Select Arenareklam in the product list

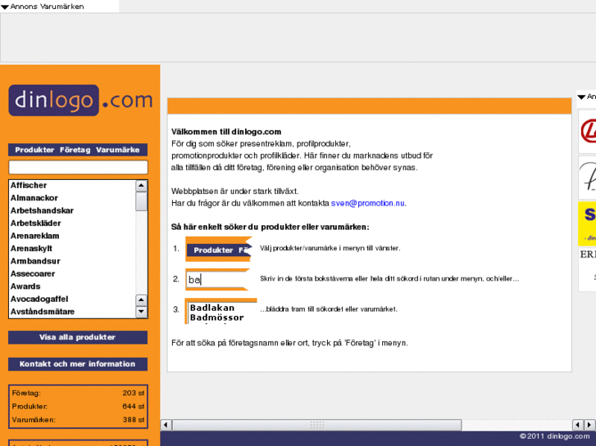(34, 236)
